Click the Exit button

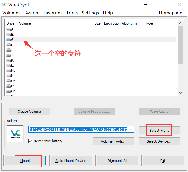pyautogui.click(x=163, y=161)
